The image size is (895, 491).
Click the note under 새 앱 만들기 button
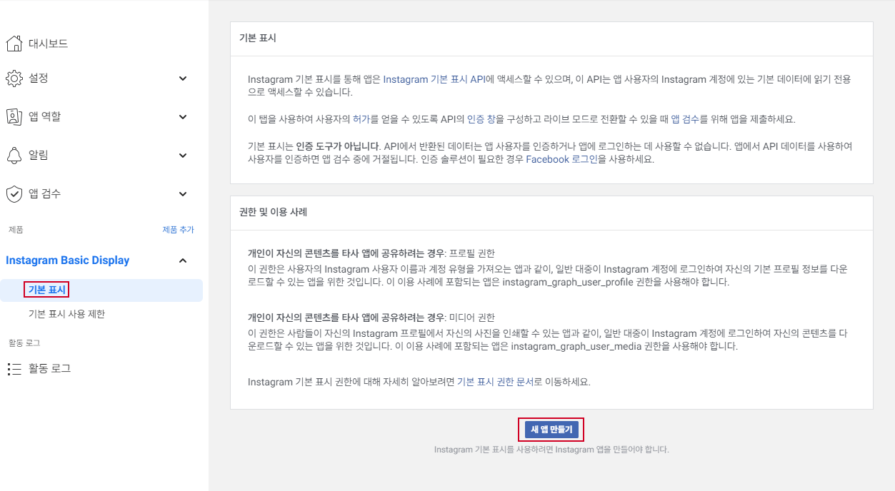click(x=551, y=450)
